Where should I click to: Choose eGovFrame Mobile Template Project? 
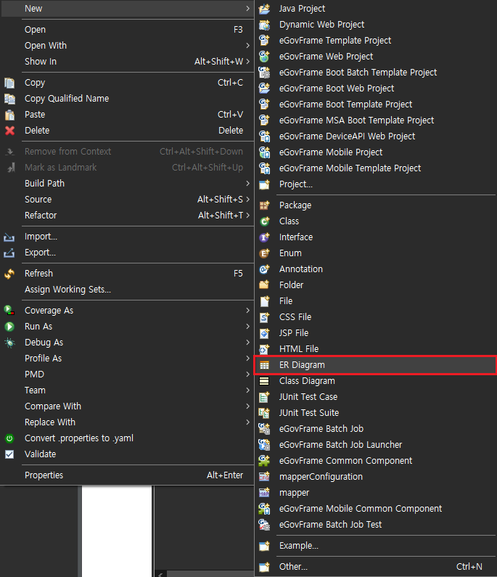pyautogui.click(x=376, y=168)
